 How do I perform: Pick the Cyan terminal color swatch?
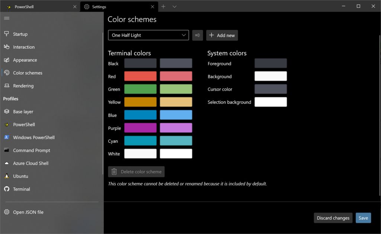coord(140,141)
